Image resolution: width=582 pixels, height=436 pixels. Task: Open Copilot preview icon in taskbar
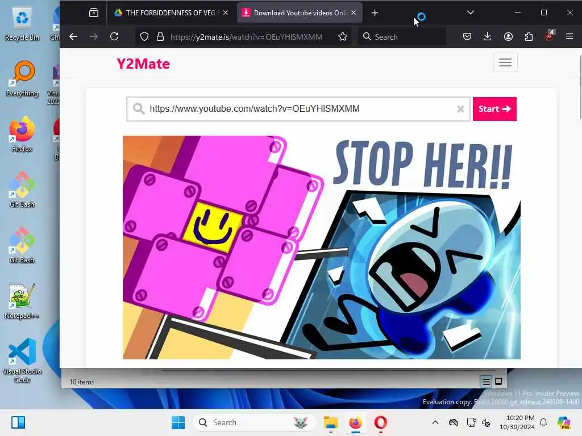pos(563,422)
